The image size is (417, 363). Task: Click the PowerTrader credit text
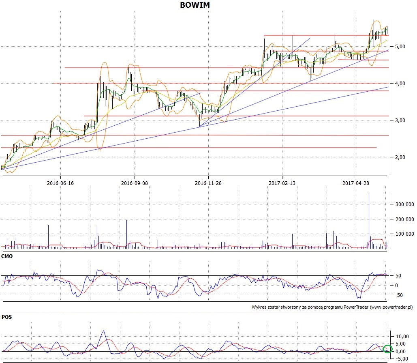click(332, 307)
